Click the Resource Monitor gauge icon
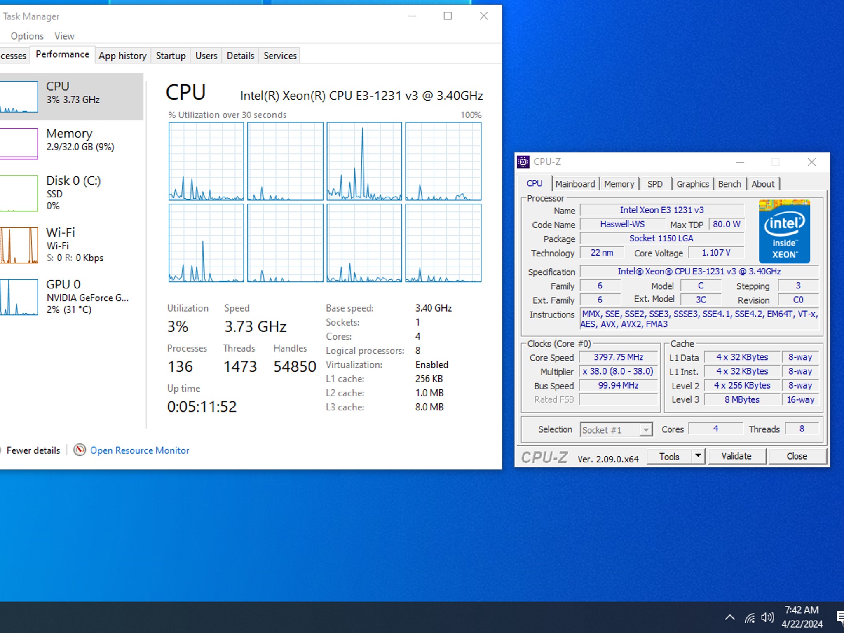This screenshot has width=844, height=633. (x=80, y=450)
